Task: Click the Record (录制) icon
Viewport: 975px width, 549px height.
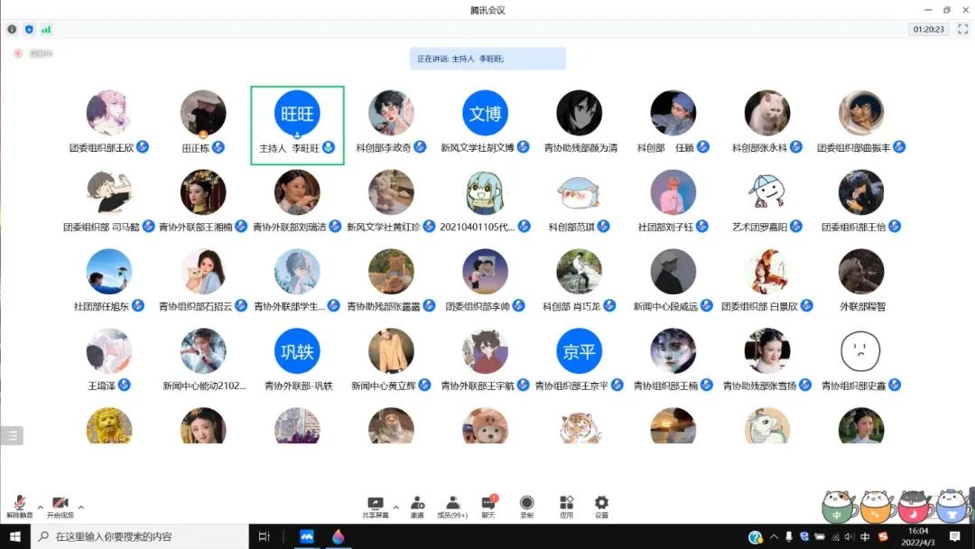Action: [x=526, y=505]
